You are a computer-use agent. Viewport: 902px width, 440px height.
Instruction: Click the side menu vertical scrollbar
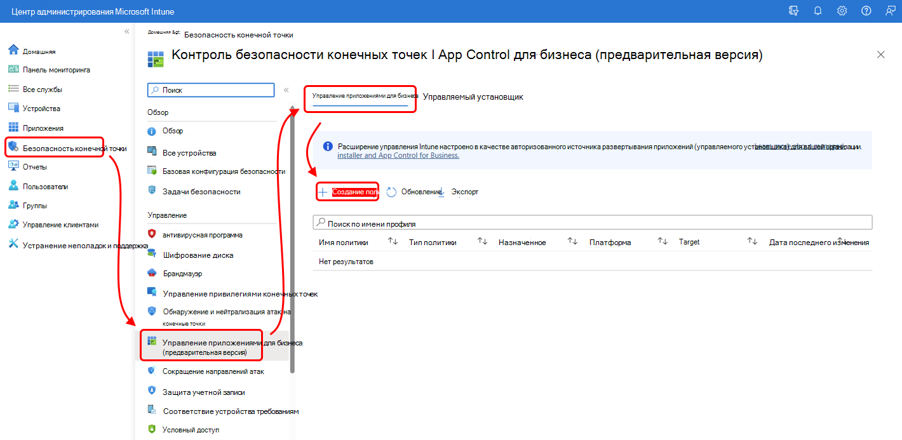[x=292, y=239]
